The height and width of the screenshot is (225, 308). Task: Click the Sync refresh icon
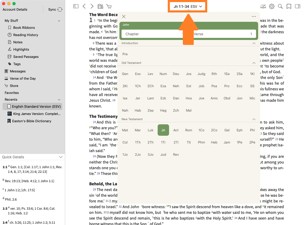[x=60, y=10]
